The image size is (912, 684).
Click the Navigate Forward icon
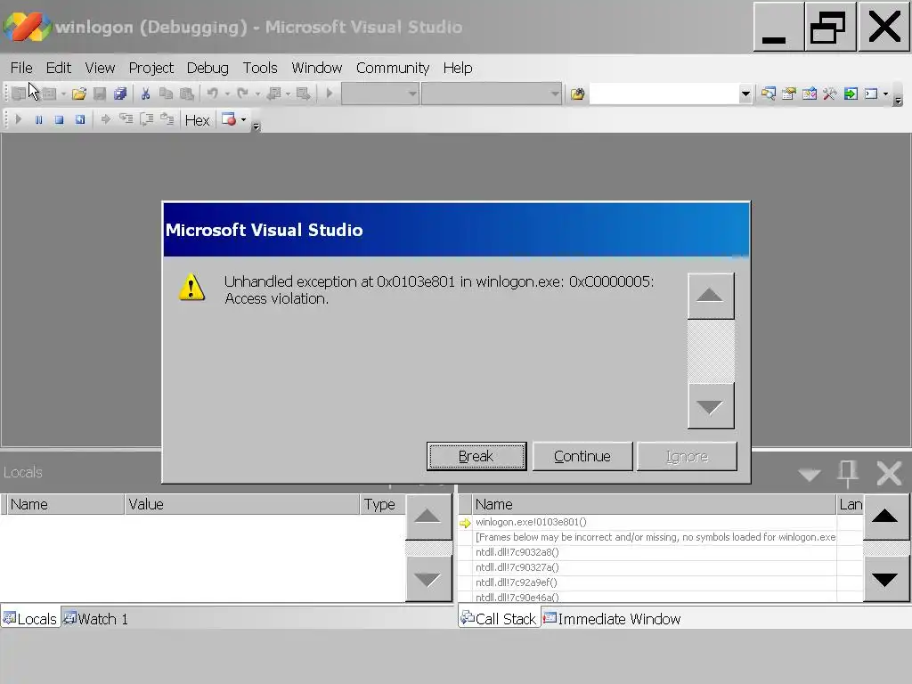303,94
